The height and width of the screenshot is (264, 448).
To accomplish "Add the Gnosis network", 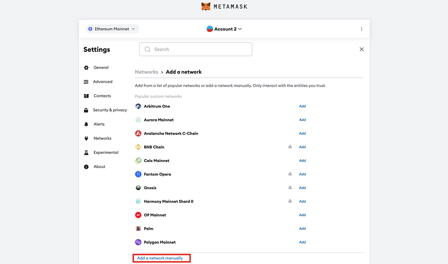I will 302,188.
